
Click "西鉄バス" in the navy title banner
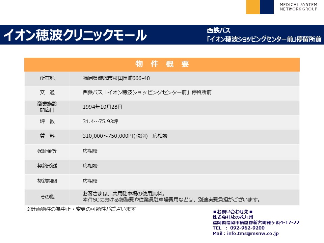point(219,31)
